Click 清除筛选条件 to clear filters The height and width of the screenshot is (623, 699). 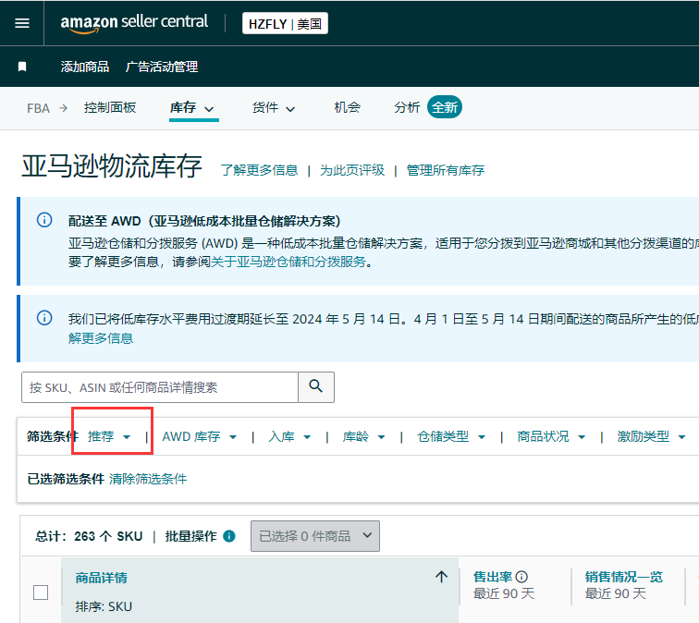[148, 479]
